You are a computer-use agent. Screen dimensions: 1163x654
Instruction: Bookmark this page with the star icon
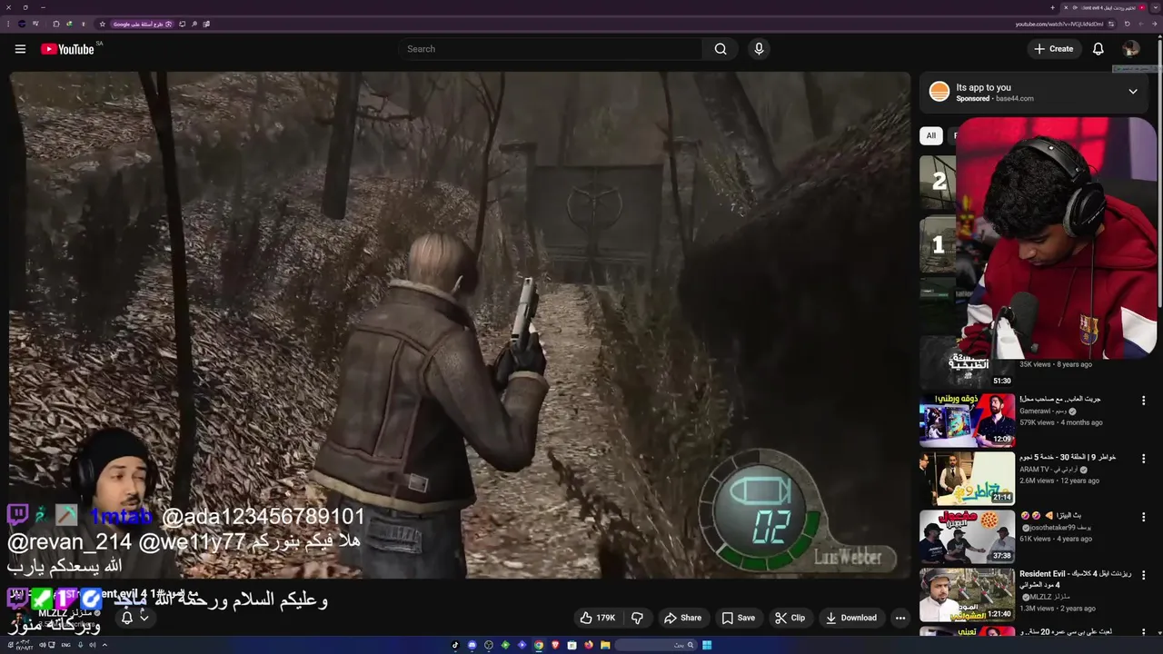click(102, 24)
